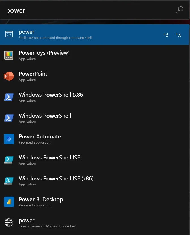Click the PowerToys colorful app icon
Screen dimensions: 190x235
click(9, 55)
